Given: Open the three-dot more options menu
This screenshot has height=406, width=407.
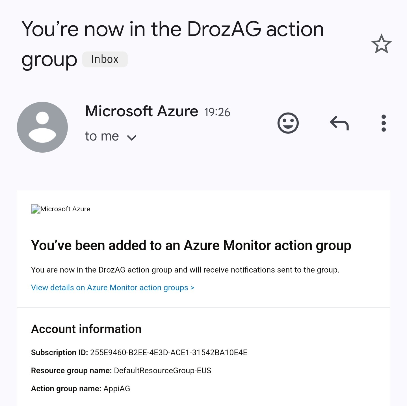Looking at the screenshot, I should 384,123.
